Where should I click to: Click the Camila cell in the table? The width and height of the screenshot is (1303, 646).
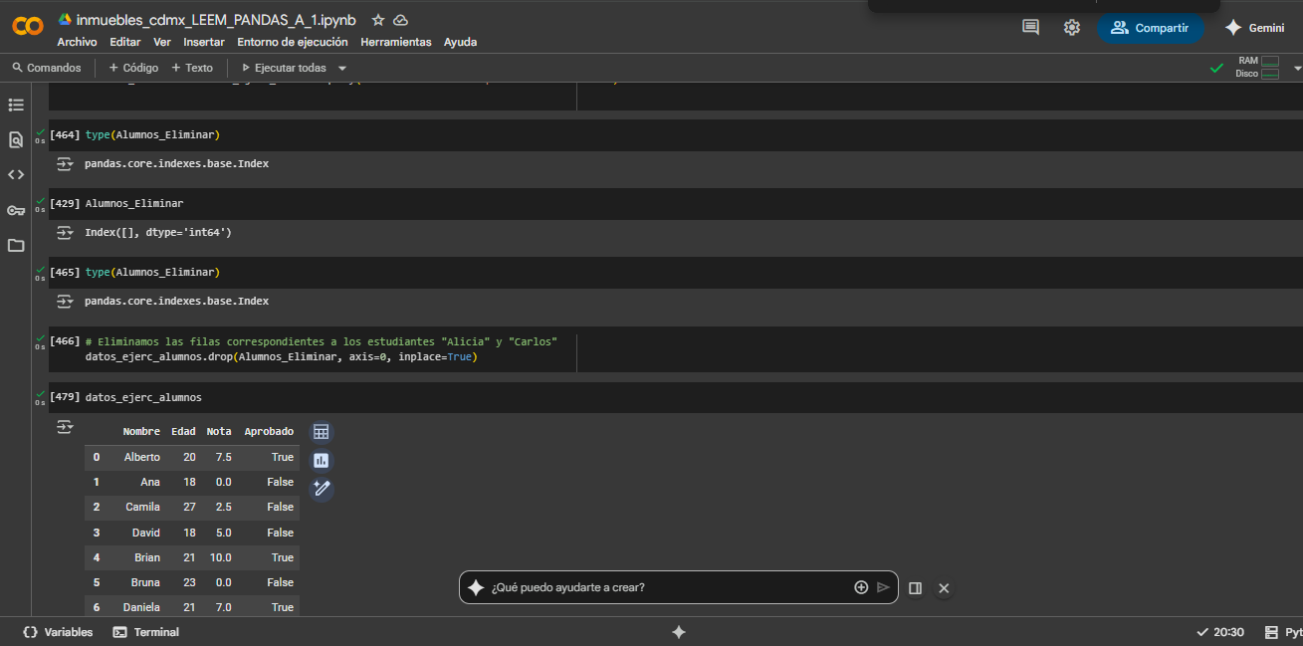pos(142,507)
